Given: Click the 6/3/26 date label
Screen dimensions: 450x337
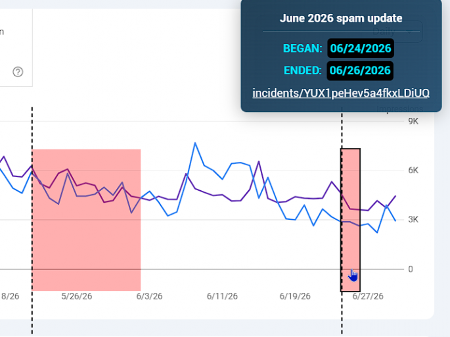Looking at the screenshot, I should pyautogui.click(x=149, y=296).
